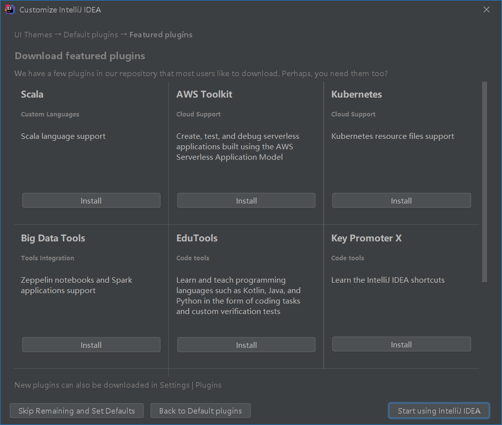Click the Big Data Tools title
This screenshot has height=425, width=502.
pos(53,238)
